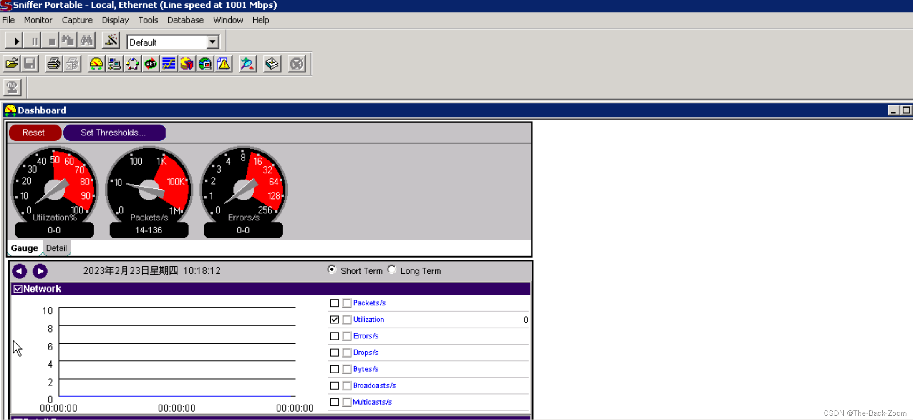913x420 pixels.
Task: Open the History Samples graph icon
Action: tap(169, 64)
